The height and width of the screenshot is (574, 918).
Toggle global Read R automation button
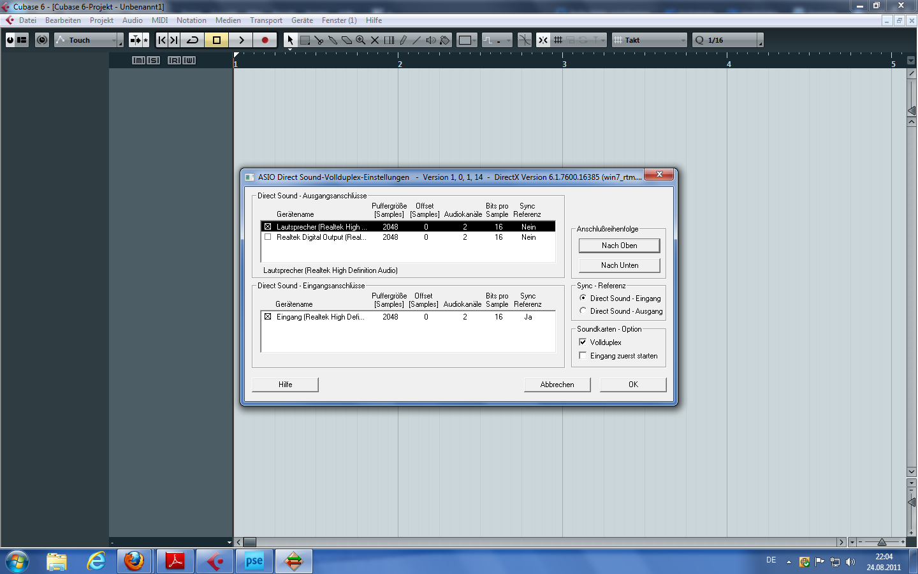[174, 60]
